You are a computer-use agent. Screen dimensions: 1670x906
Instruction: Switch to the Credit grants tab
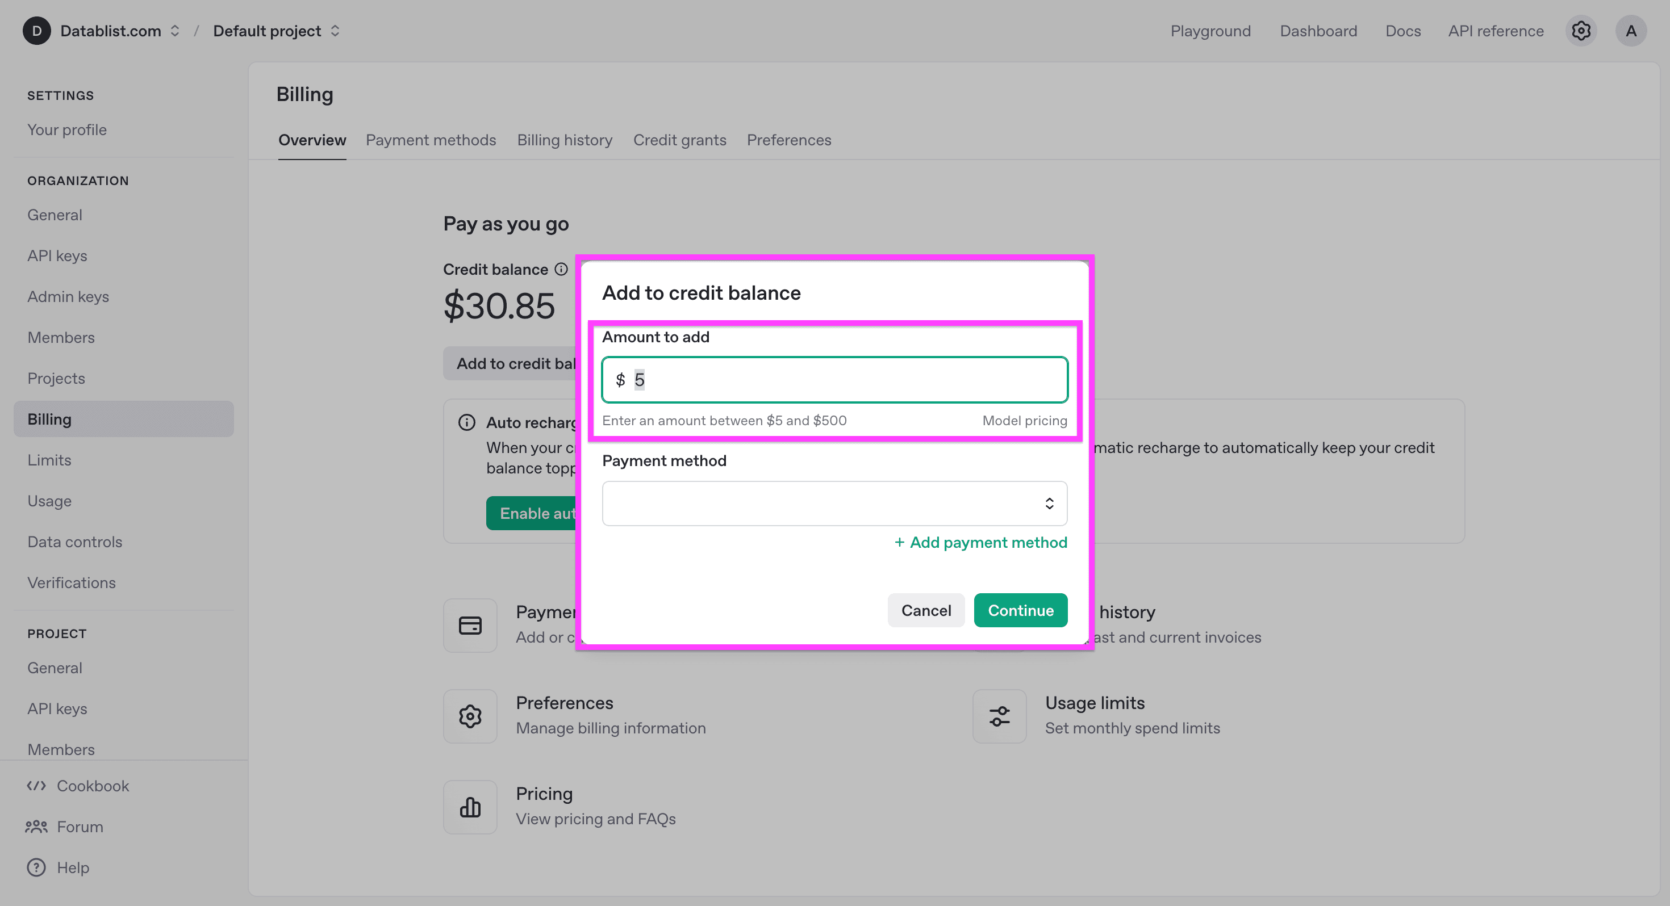[679, 140]
